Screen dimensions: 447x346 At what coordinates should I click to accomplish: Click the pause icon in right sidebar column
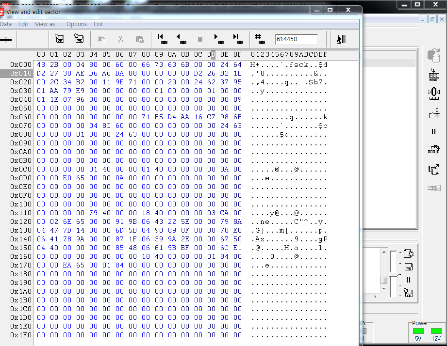click(x=433, y=131)
